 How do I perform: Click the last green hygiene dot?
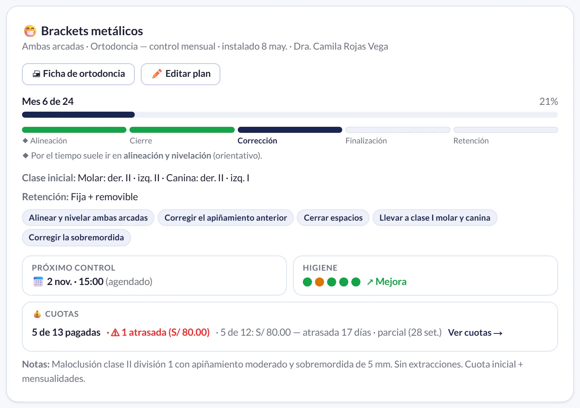356,282
